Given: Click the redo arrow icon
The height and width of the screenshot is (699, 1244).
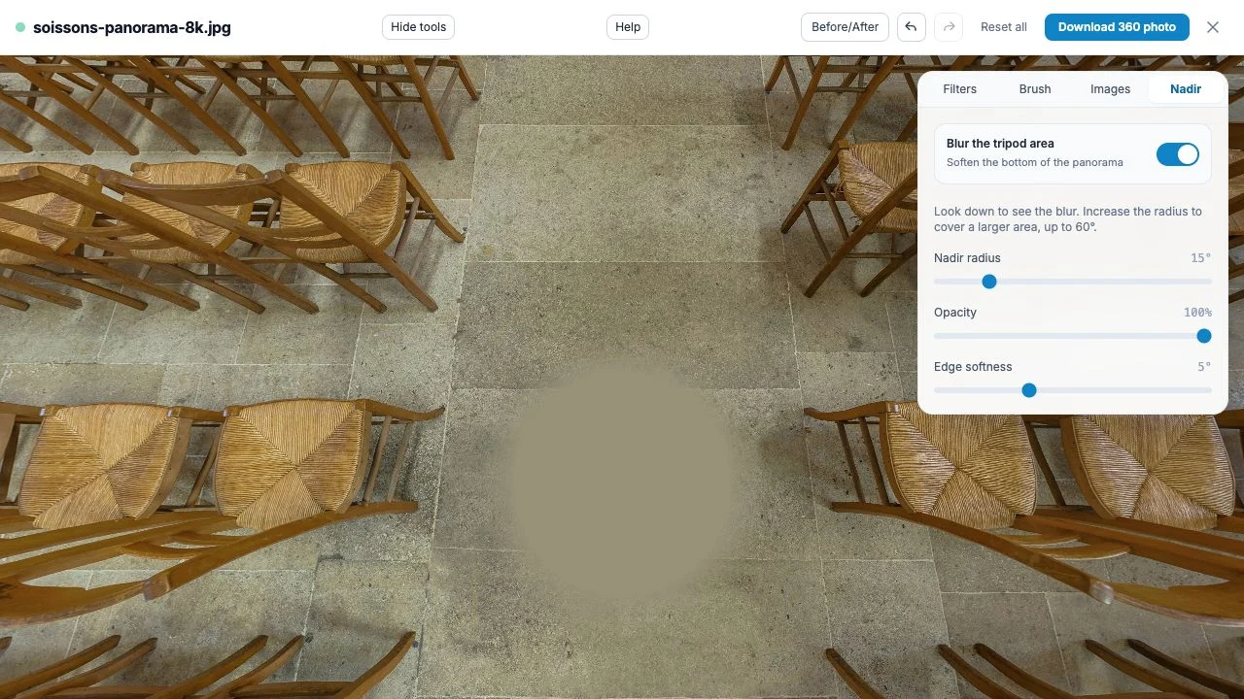Looking at the screenshot, I should (949, 27).
